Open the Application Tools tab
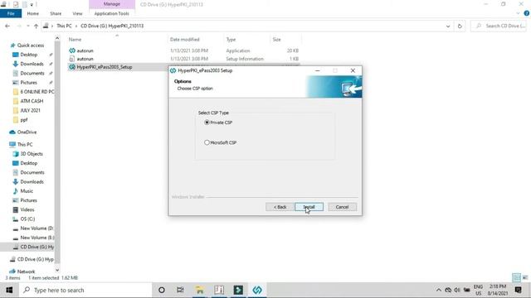 coord(112,13)
